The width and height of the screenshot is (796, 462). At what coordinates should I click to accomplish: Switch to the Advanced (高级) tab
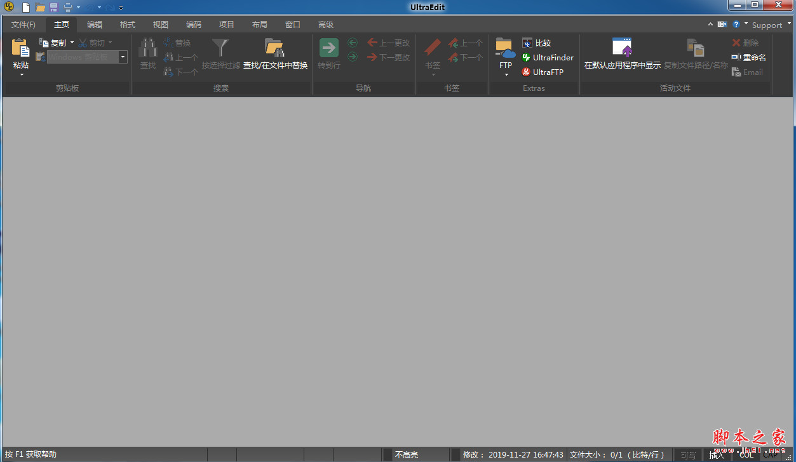(326, 25)
